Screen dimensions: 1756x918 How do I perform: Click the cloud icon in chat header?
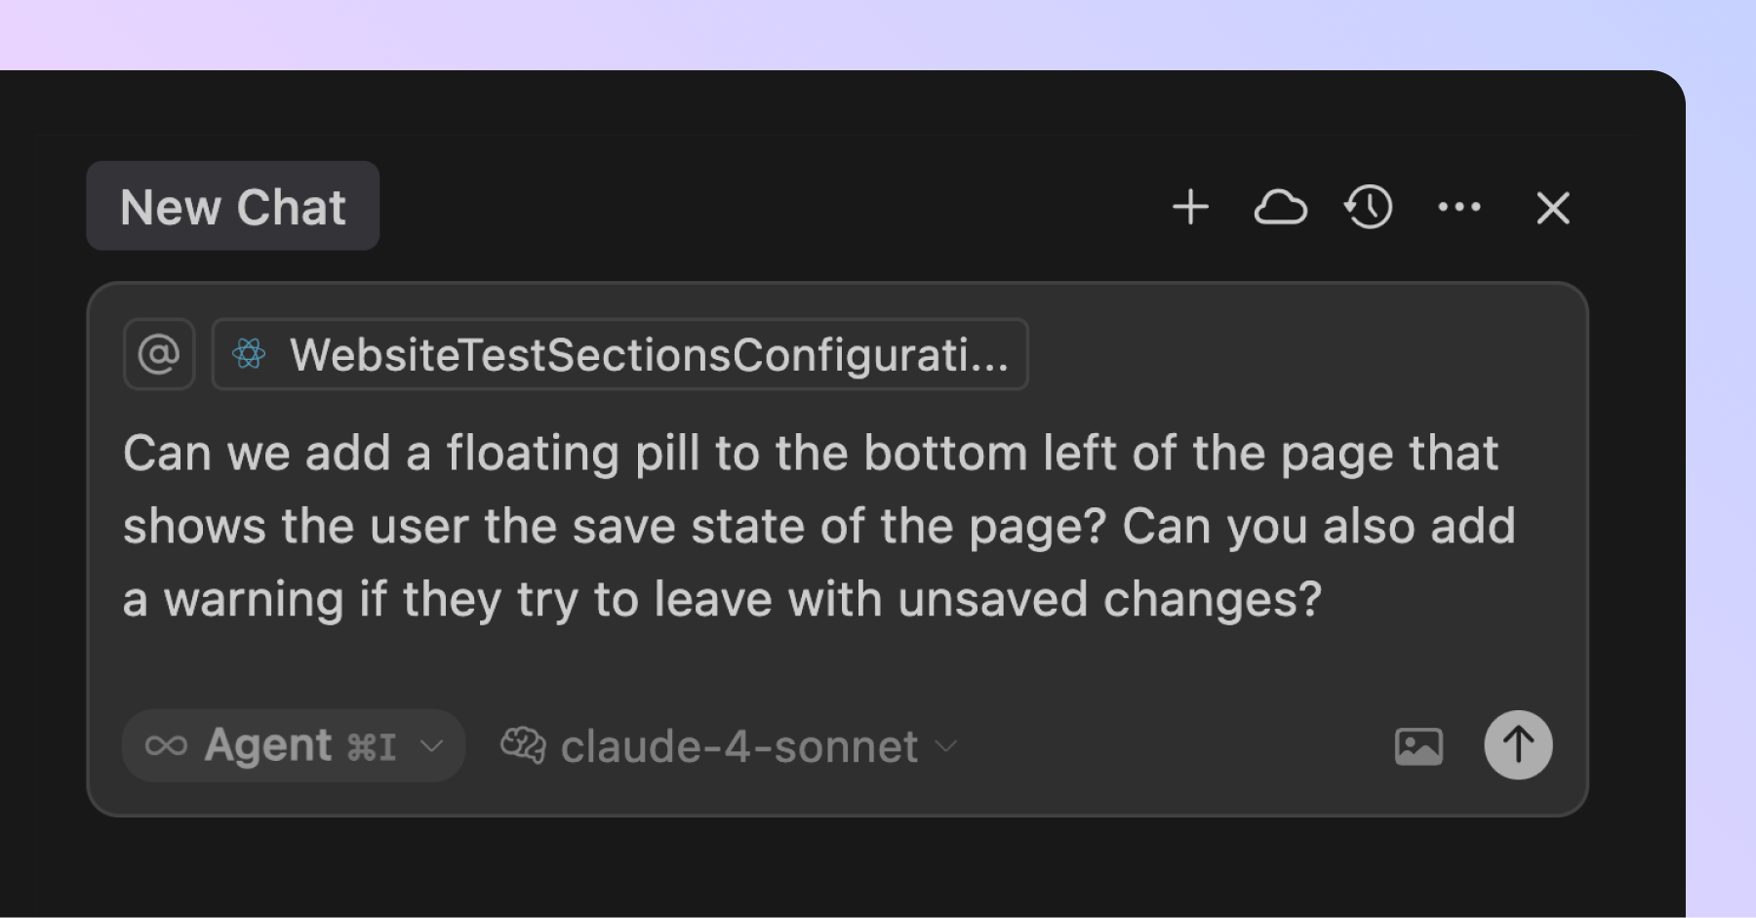pyautogui.click(x=1280, y=207)
